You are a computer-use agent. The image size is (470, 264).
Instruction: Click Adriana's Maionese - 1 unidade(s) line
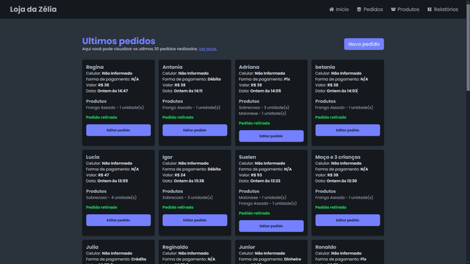point(263,113)
